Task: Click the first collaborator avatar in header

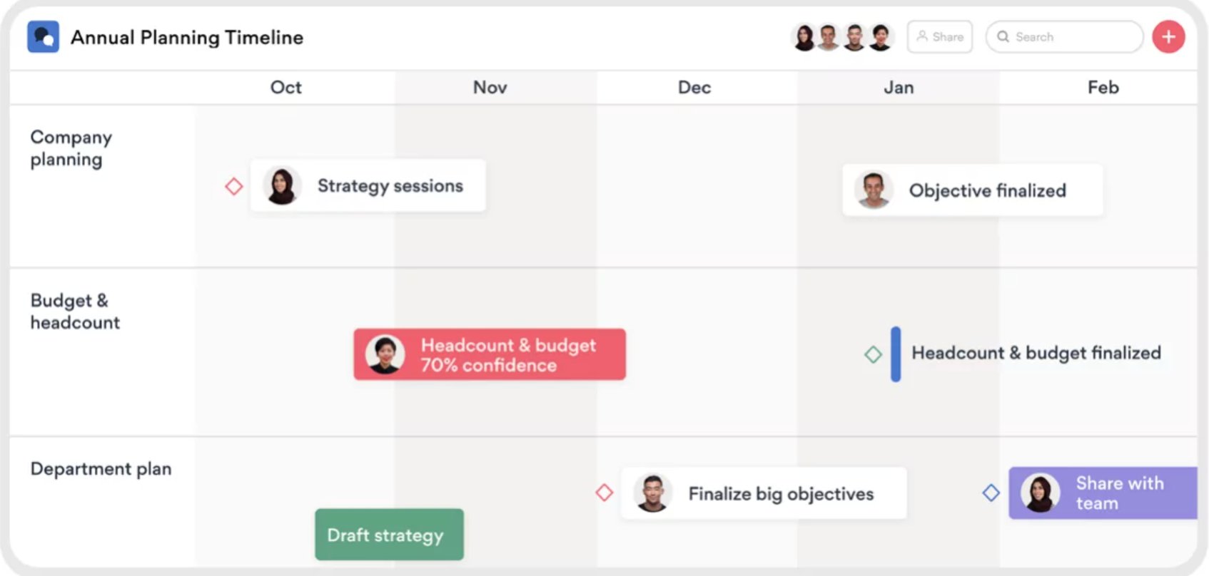Action: (x=804, y=37)
